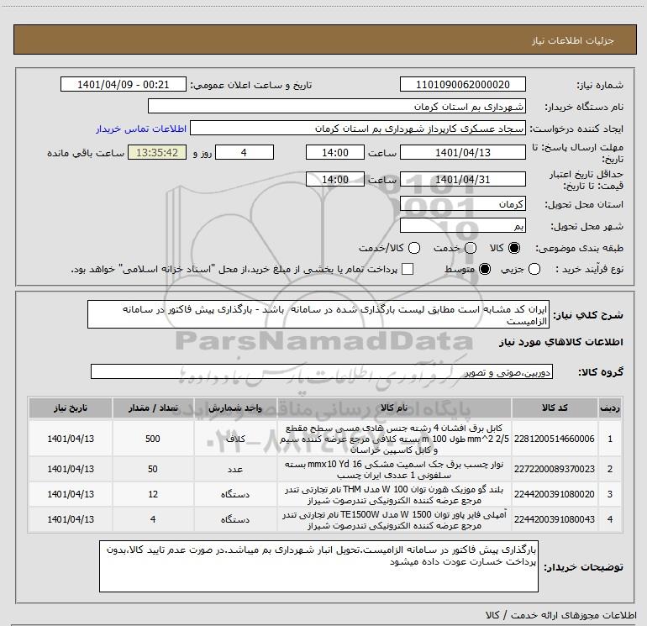Choose the جزیی purchase type radio

[534, 269]
